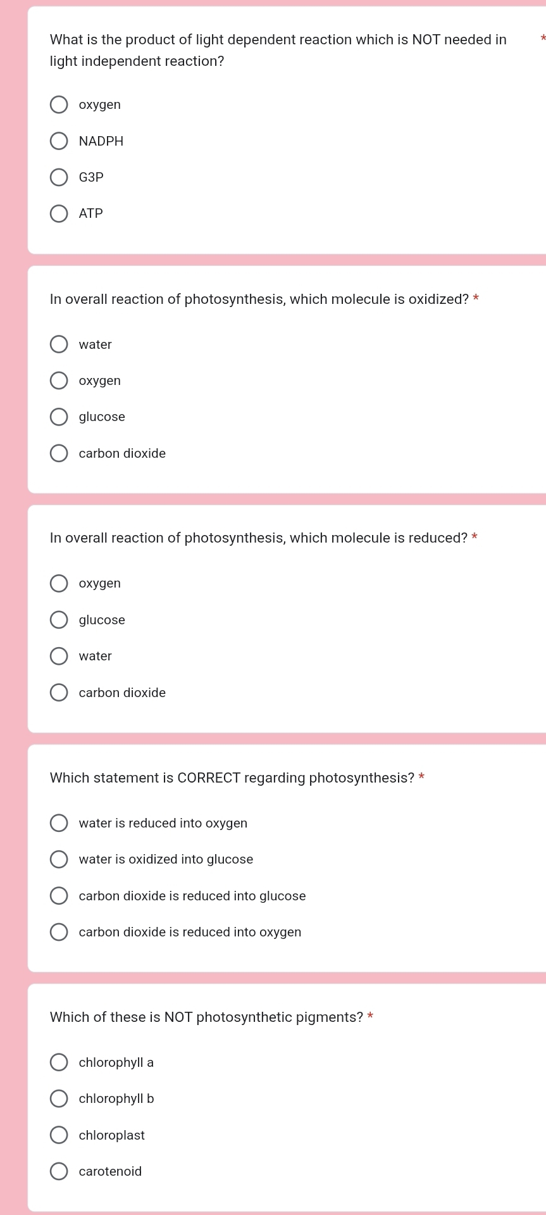Viewport: 546px width, 1215px height.
Task: Select 'carbon dioxide is reduced into oxygen'
Action: (59, 932)
